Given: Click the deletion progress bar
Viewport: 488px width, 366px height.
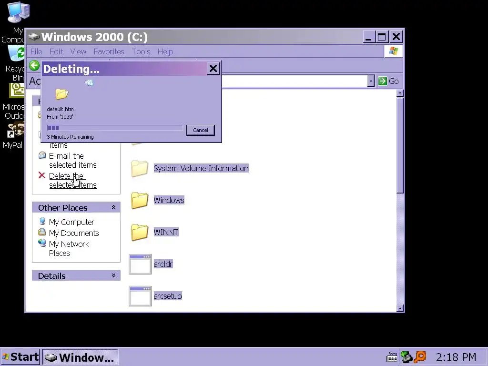Looking at the screenshot, I should pyautogui.click(x=114, y=128).
